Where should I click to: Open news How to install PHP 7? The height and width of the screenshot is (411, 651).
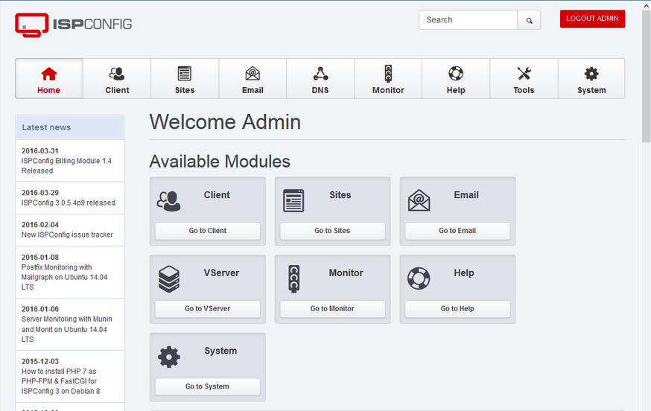tap(60, 381)
